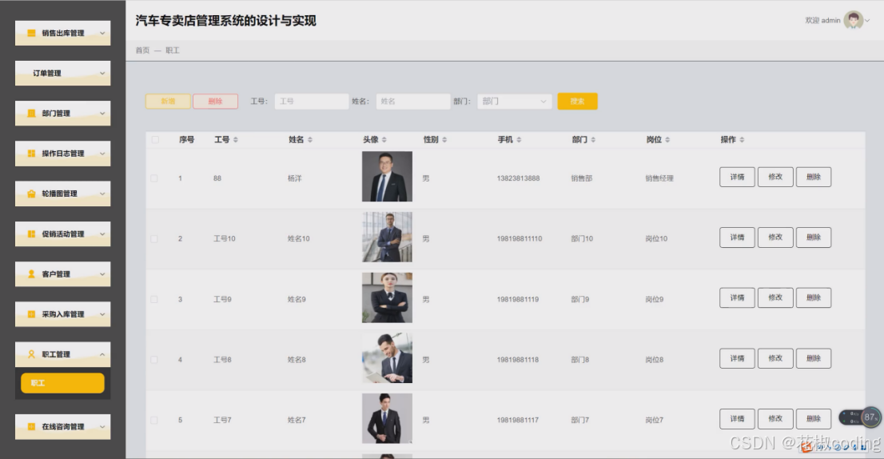The width and height of the screenshot is (884, 459).
Task: View 详情 for 工号8 row
Action: coord(737,358)
